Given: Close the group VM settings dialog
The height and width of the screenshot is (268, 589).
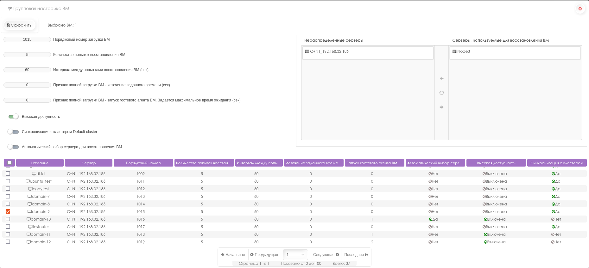Looking at the screenshot, I should point(580,9).
